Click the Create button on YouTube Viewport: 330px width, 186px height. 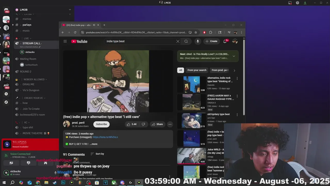211,41
